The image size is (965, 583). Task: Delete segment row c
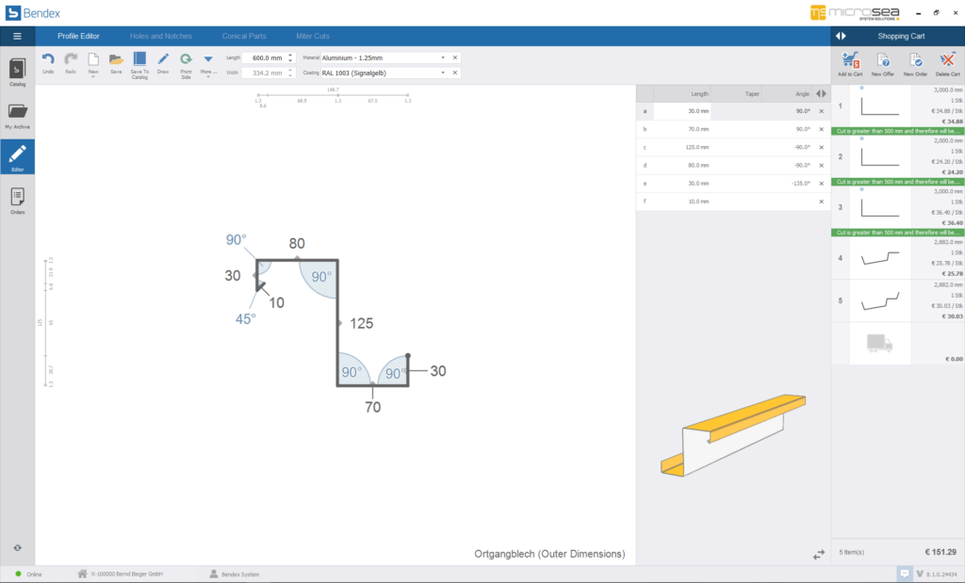coord(821,146)
